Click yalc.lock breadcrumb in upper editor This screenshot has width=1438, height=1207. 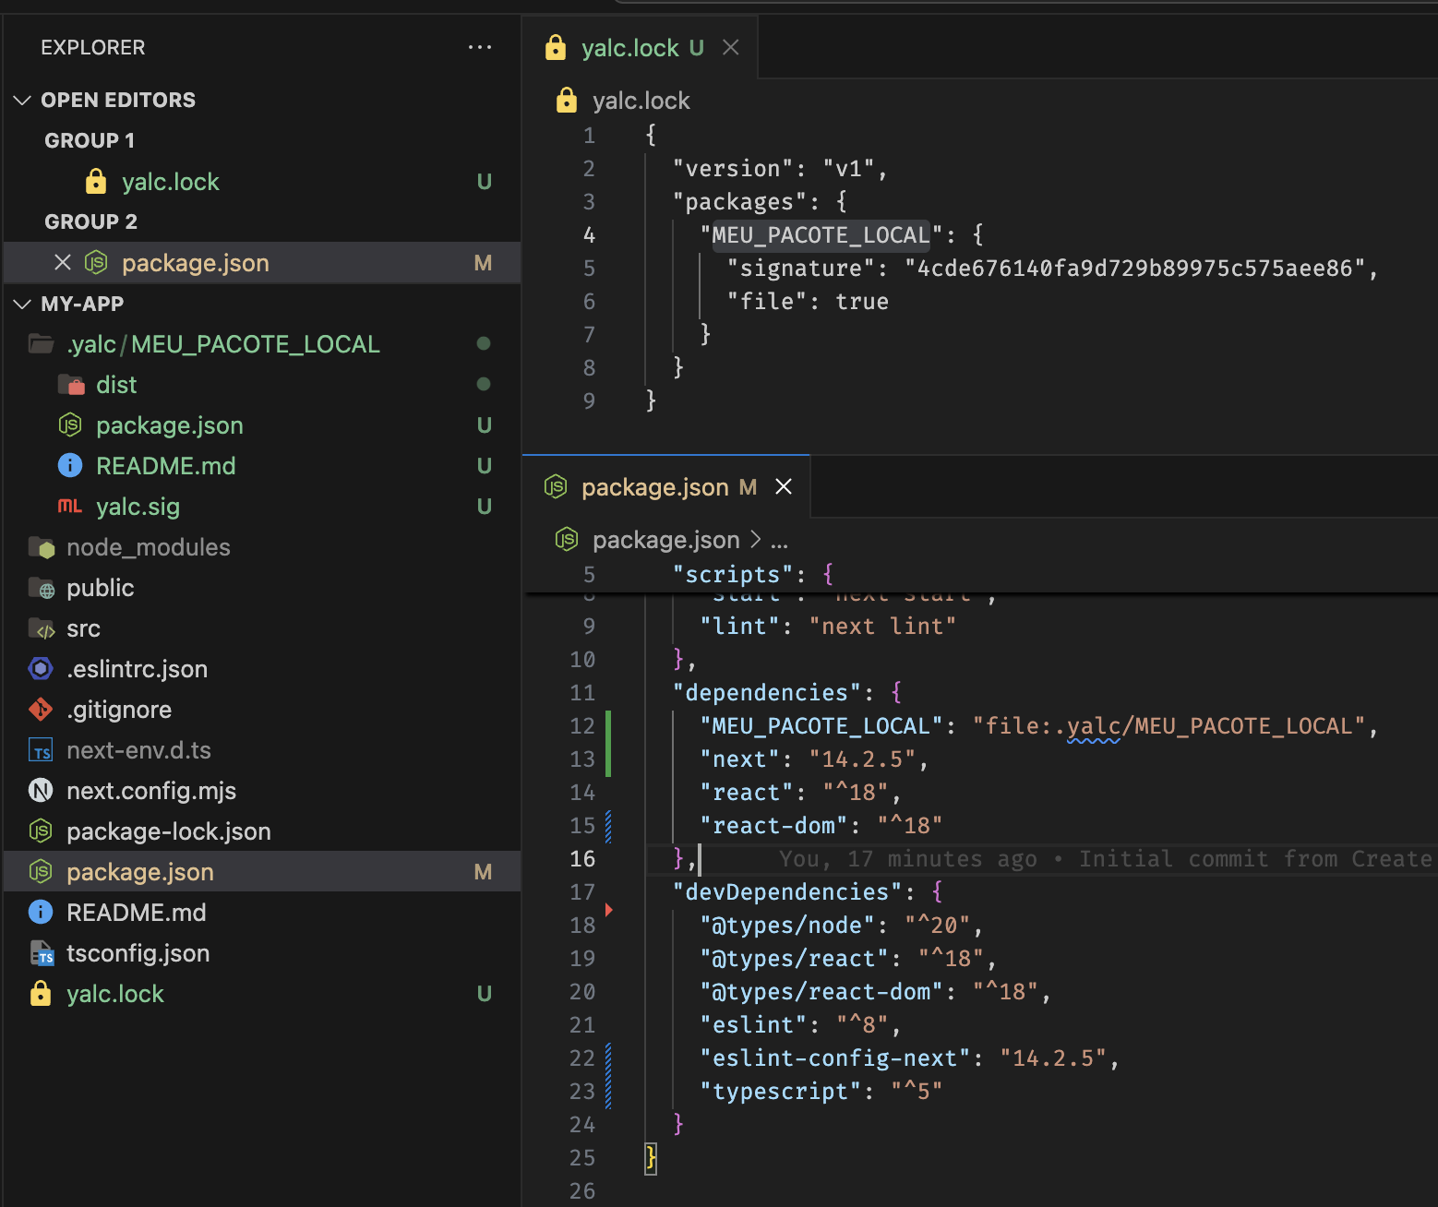(x=641, y=101)
